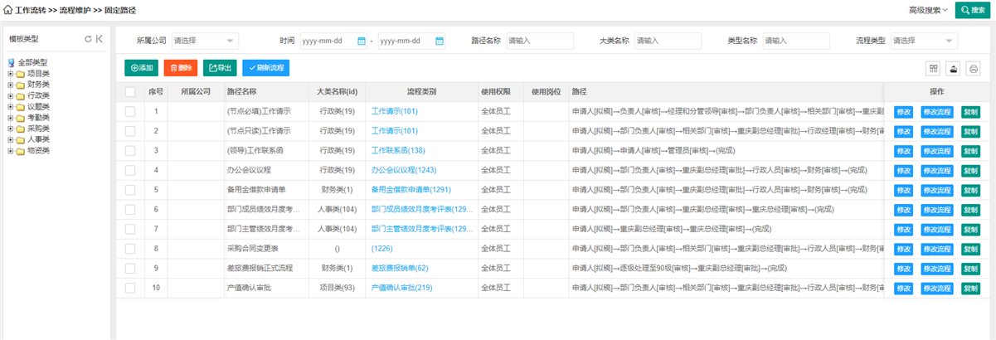This screenshot has height=340, width=996.
Task: Check the row 10 产值确认审批 checkbox
Action: pyautogui.click(x=130, y=288)
